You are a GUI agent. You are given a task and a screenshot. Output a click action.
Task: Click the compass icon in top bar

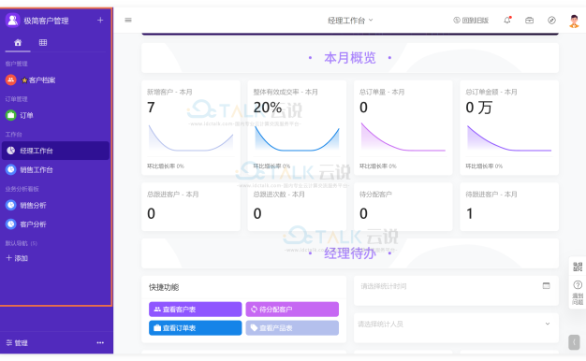(551, 21)
